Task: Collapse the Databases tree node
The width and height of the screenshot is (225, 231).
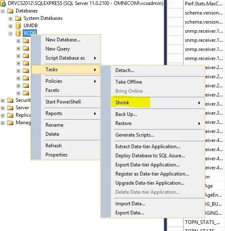Action: click(x=2, y=11)
